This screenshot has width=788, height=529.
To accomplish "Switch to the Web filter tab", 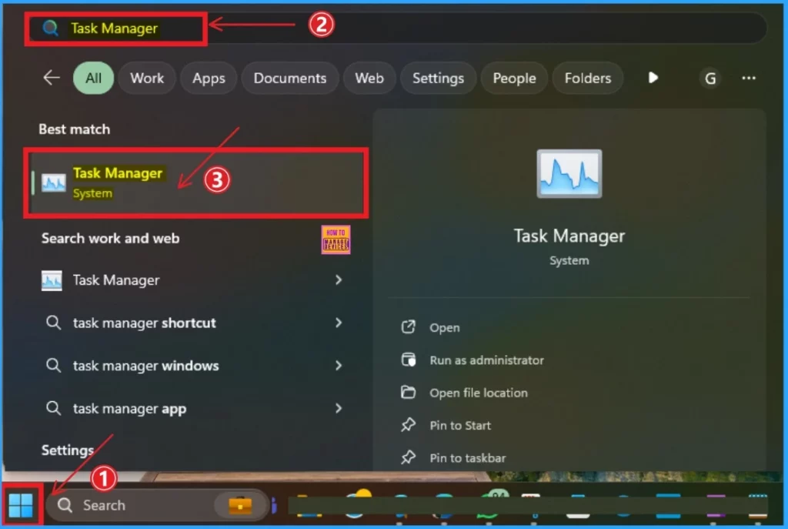I will [369, 78].
